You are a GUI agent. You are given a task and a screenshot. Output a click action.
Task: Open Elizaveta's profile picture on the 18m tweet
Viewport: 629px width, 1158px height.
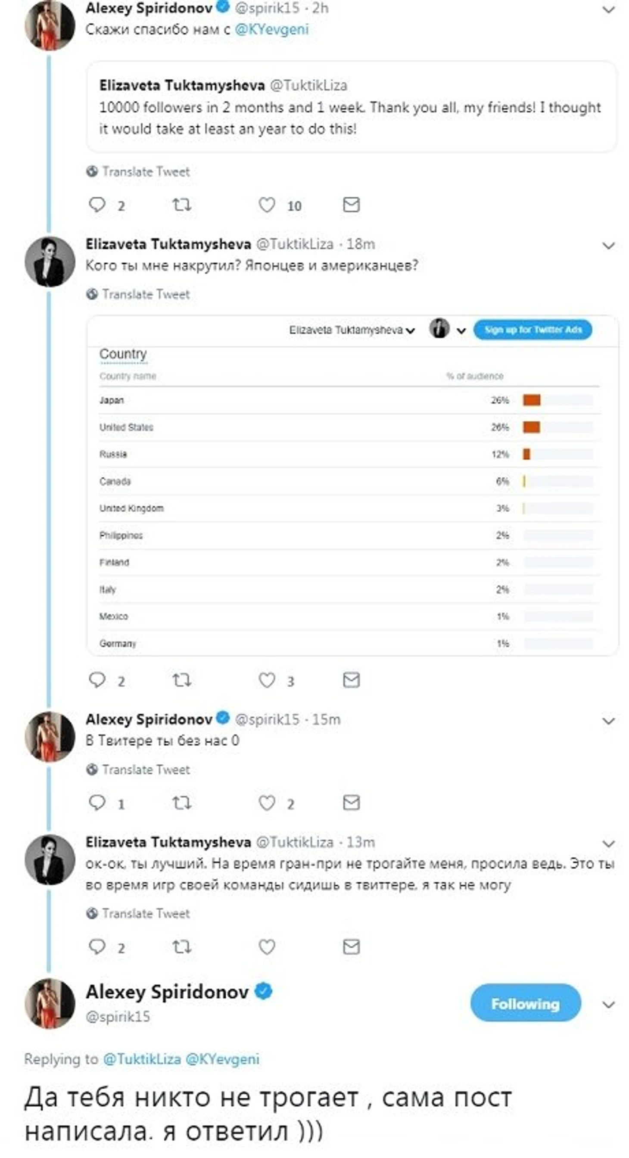pos(50,261)
